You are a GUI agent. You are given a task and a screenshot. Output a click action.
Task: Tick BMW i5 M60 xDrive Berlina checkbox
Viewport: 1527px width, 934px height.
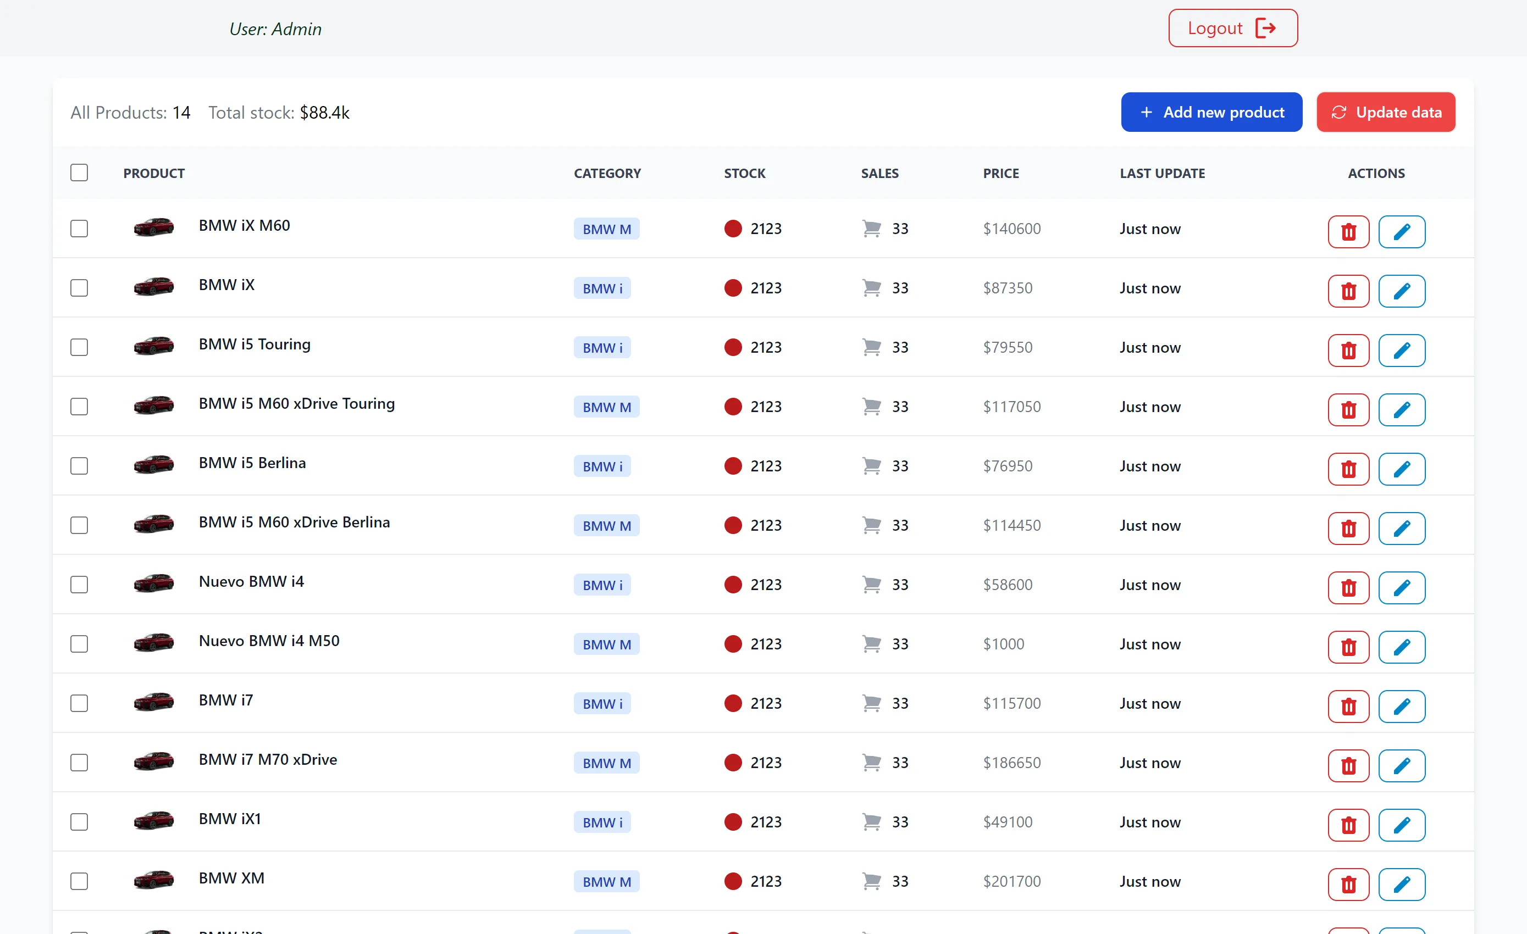[79, 526]
